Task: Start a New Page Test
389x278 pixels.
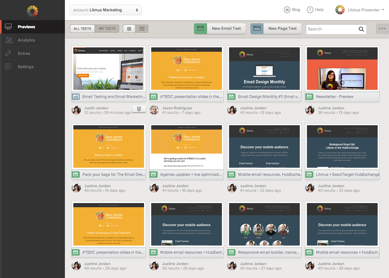Action: click(x=276, y=29)
